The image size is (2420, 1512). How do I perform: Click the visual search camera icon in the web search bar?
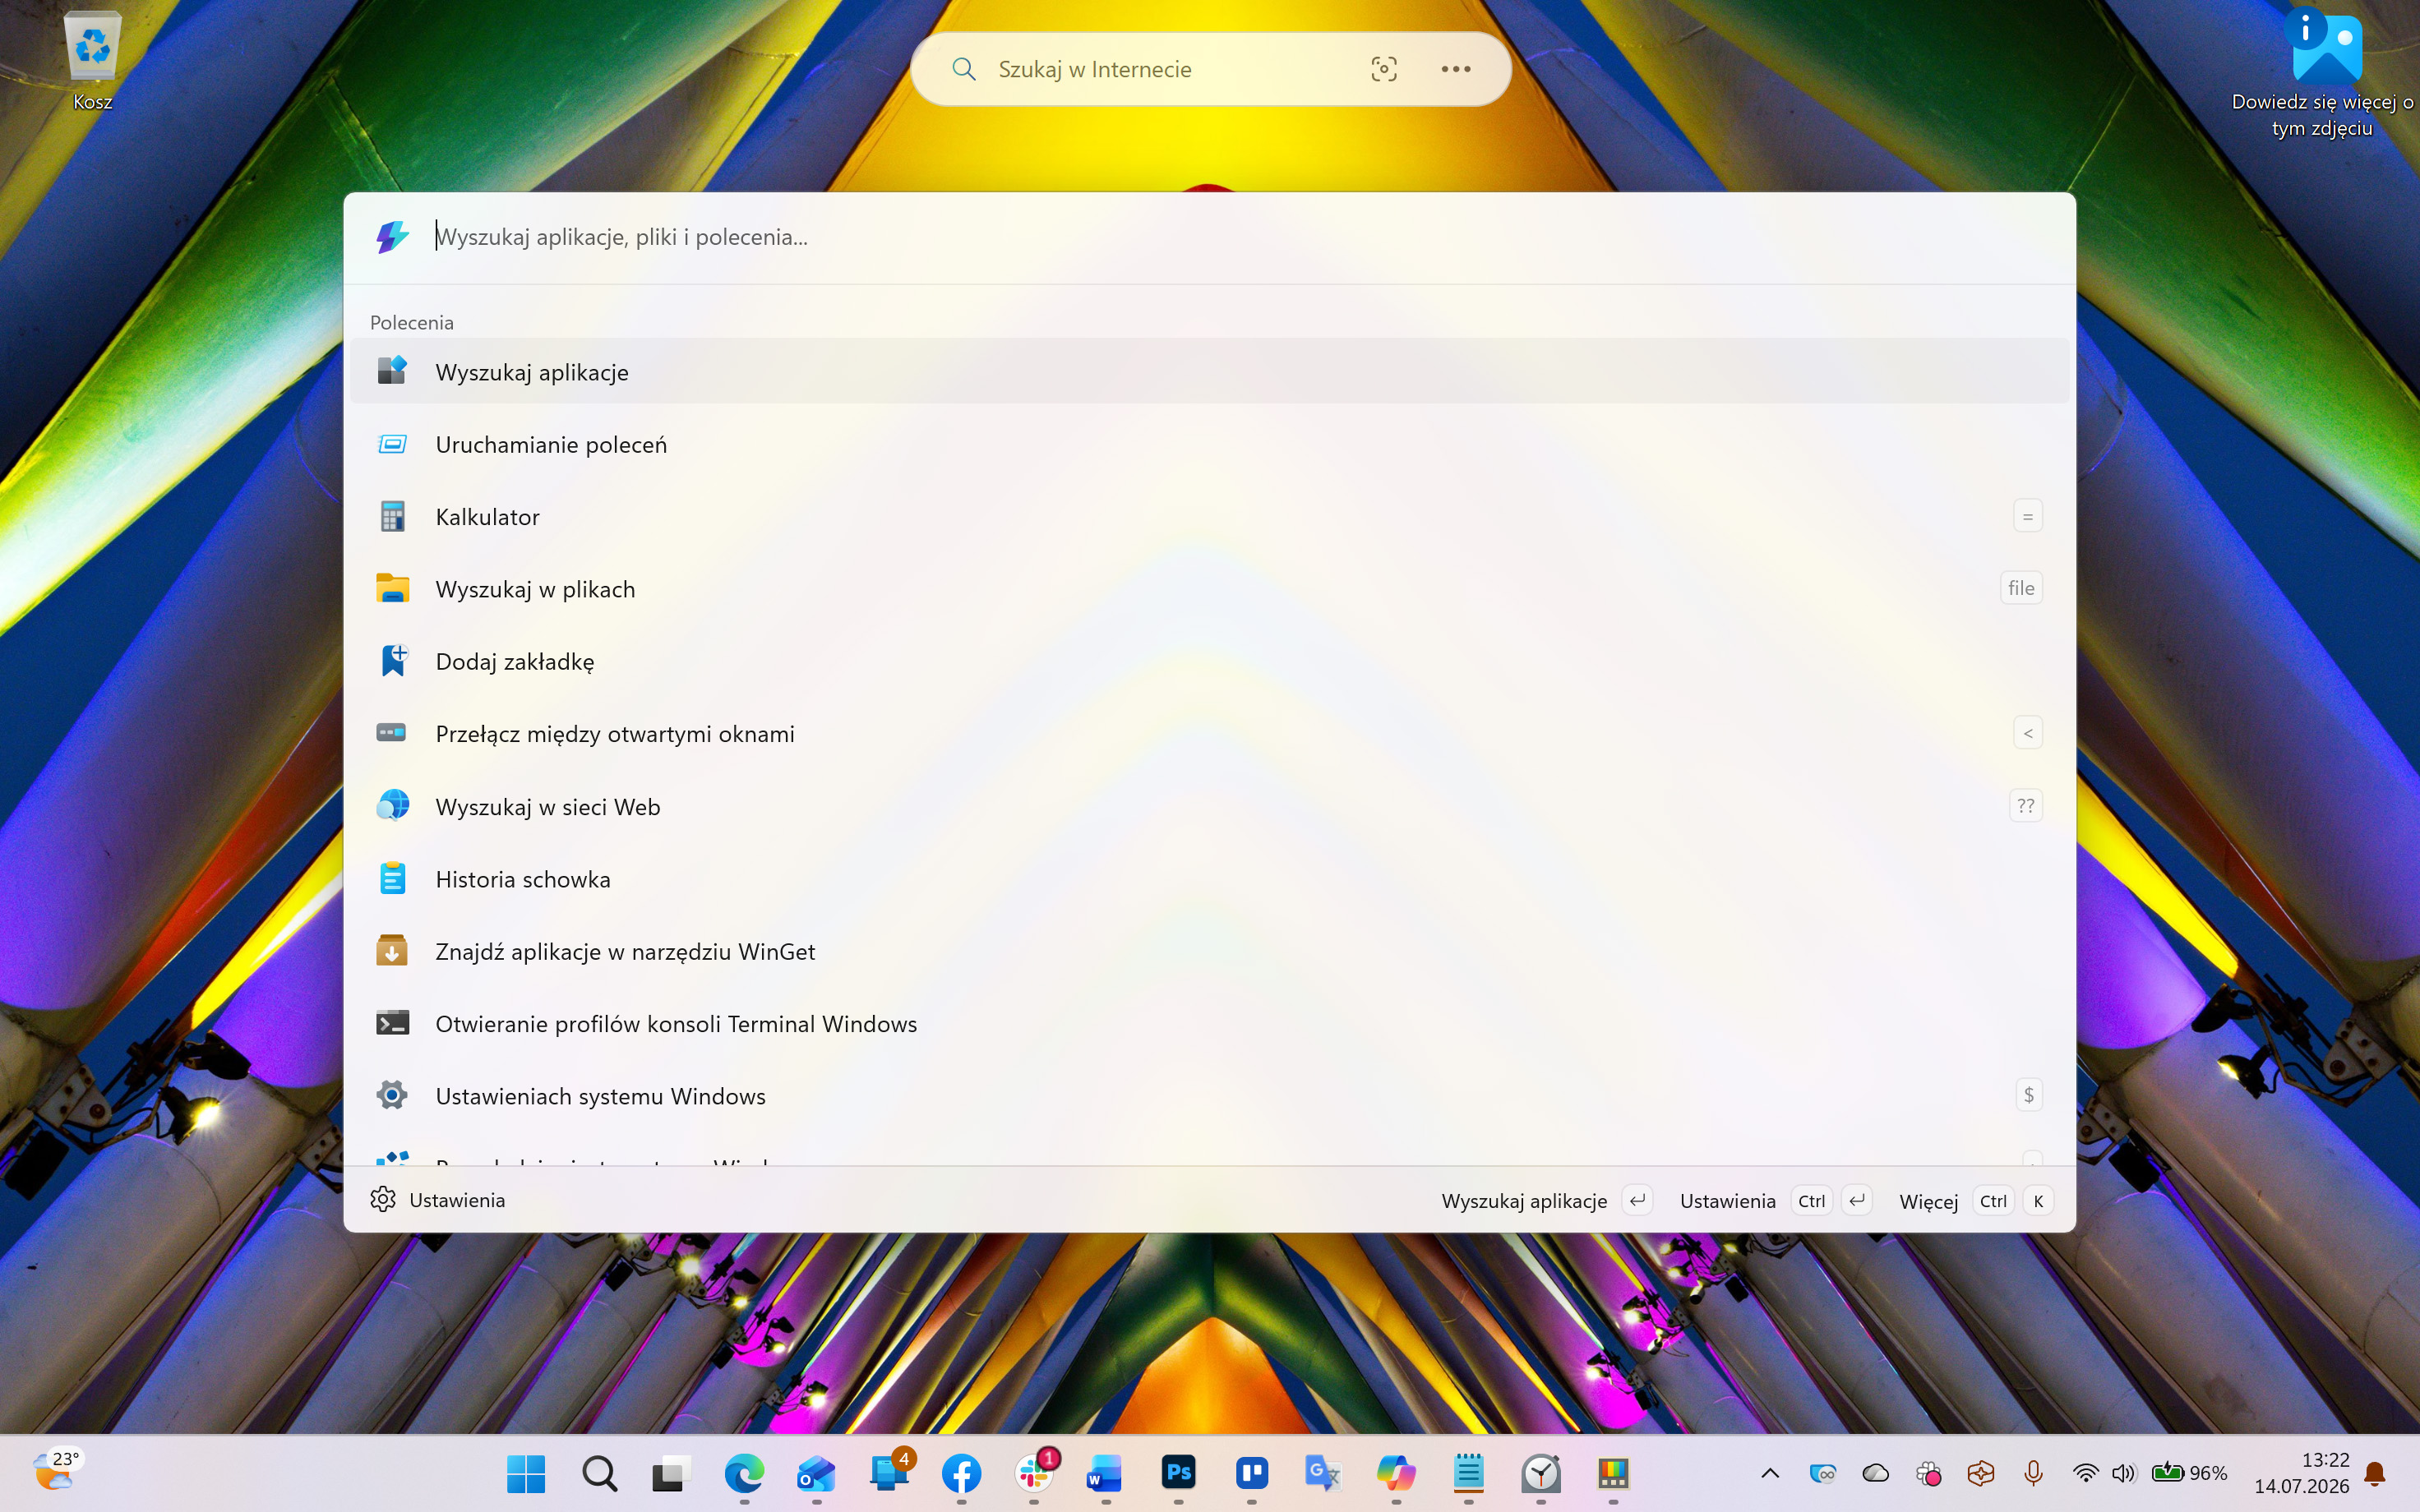[x=1384, y=69]
